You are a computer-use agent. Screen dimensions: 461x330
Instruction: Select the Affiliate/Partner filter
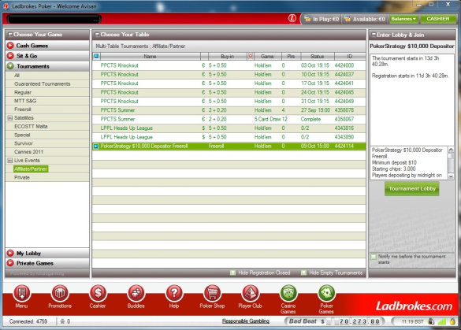pos(31,169)
